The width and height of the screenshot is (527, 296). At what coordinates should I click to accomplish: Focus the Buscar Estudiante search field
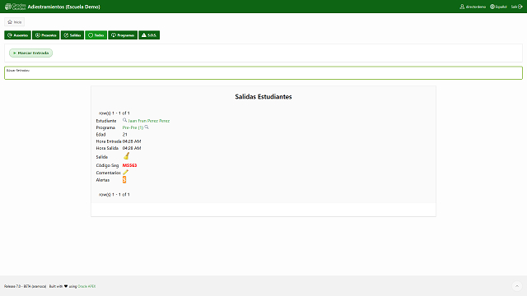point(263,73)
